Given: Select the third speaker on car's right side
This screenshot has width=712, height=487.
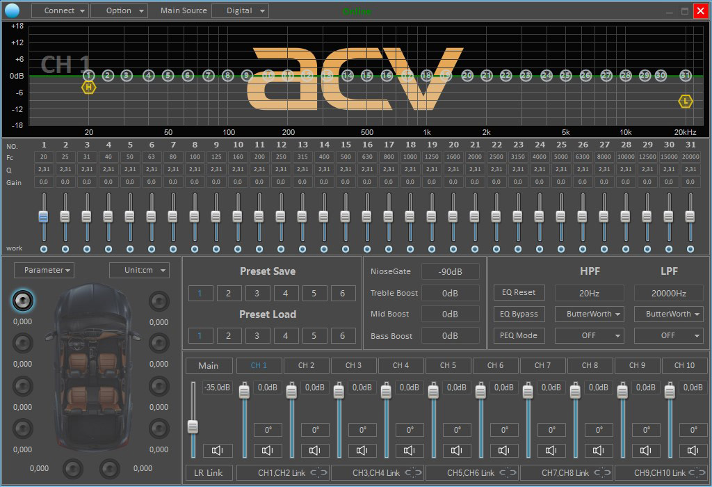Looking at the screenshot, I should (159, 386).
